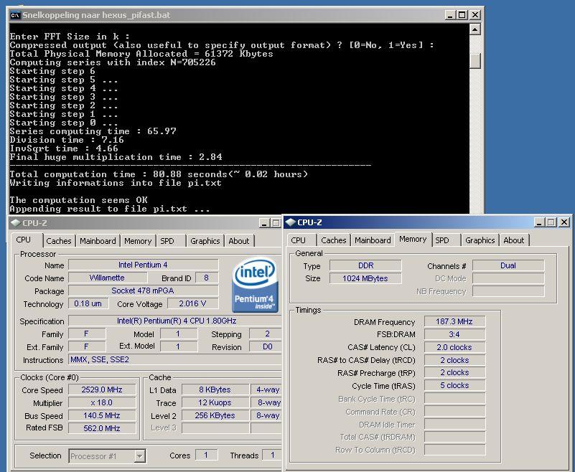Click the CPU-Z icon in right window title bar
This screenshot has width=575, height=472.
[291, 222]
